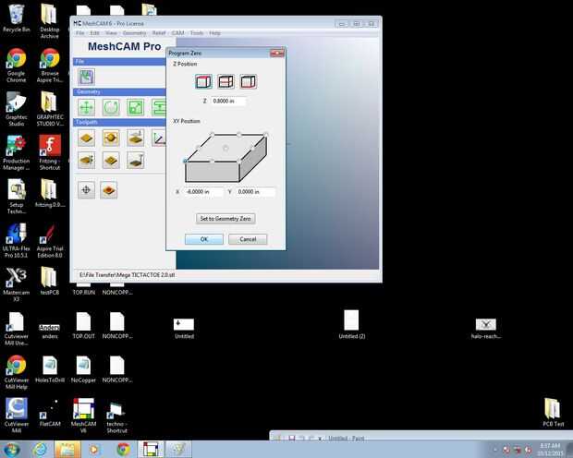Click Set to Geometry Zero button
Screen dimensions: 573x458
pyautogui.click(x=226, y=219)
